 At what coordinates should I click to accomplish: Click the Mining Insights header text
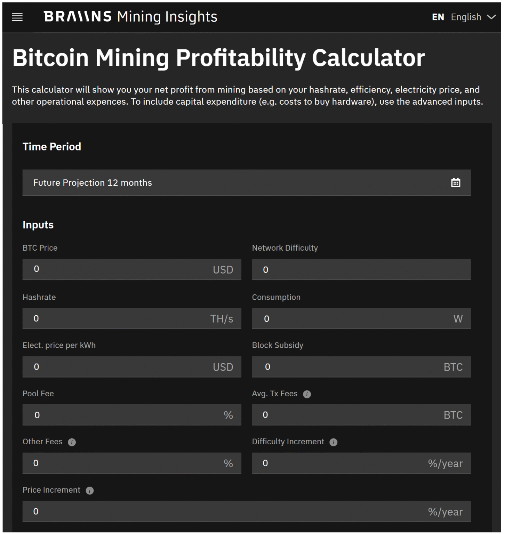167,16
